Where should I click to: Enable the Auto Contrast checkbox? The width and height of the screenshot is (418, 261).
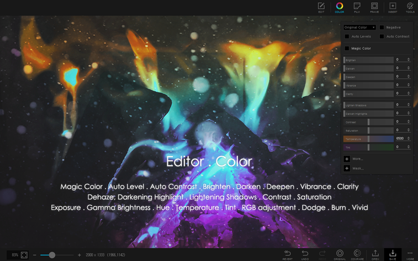[x=382, y=36]
